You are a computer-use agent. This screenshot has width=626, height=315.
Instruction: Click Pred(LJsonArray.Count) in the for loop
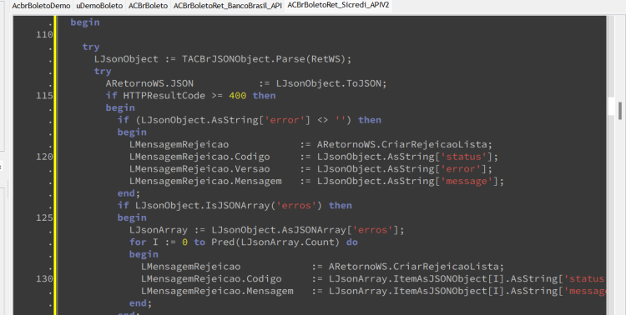275,242
